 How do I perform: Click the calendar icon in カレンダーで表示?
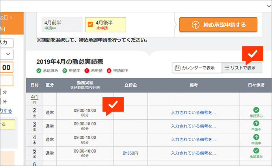177,68
